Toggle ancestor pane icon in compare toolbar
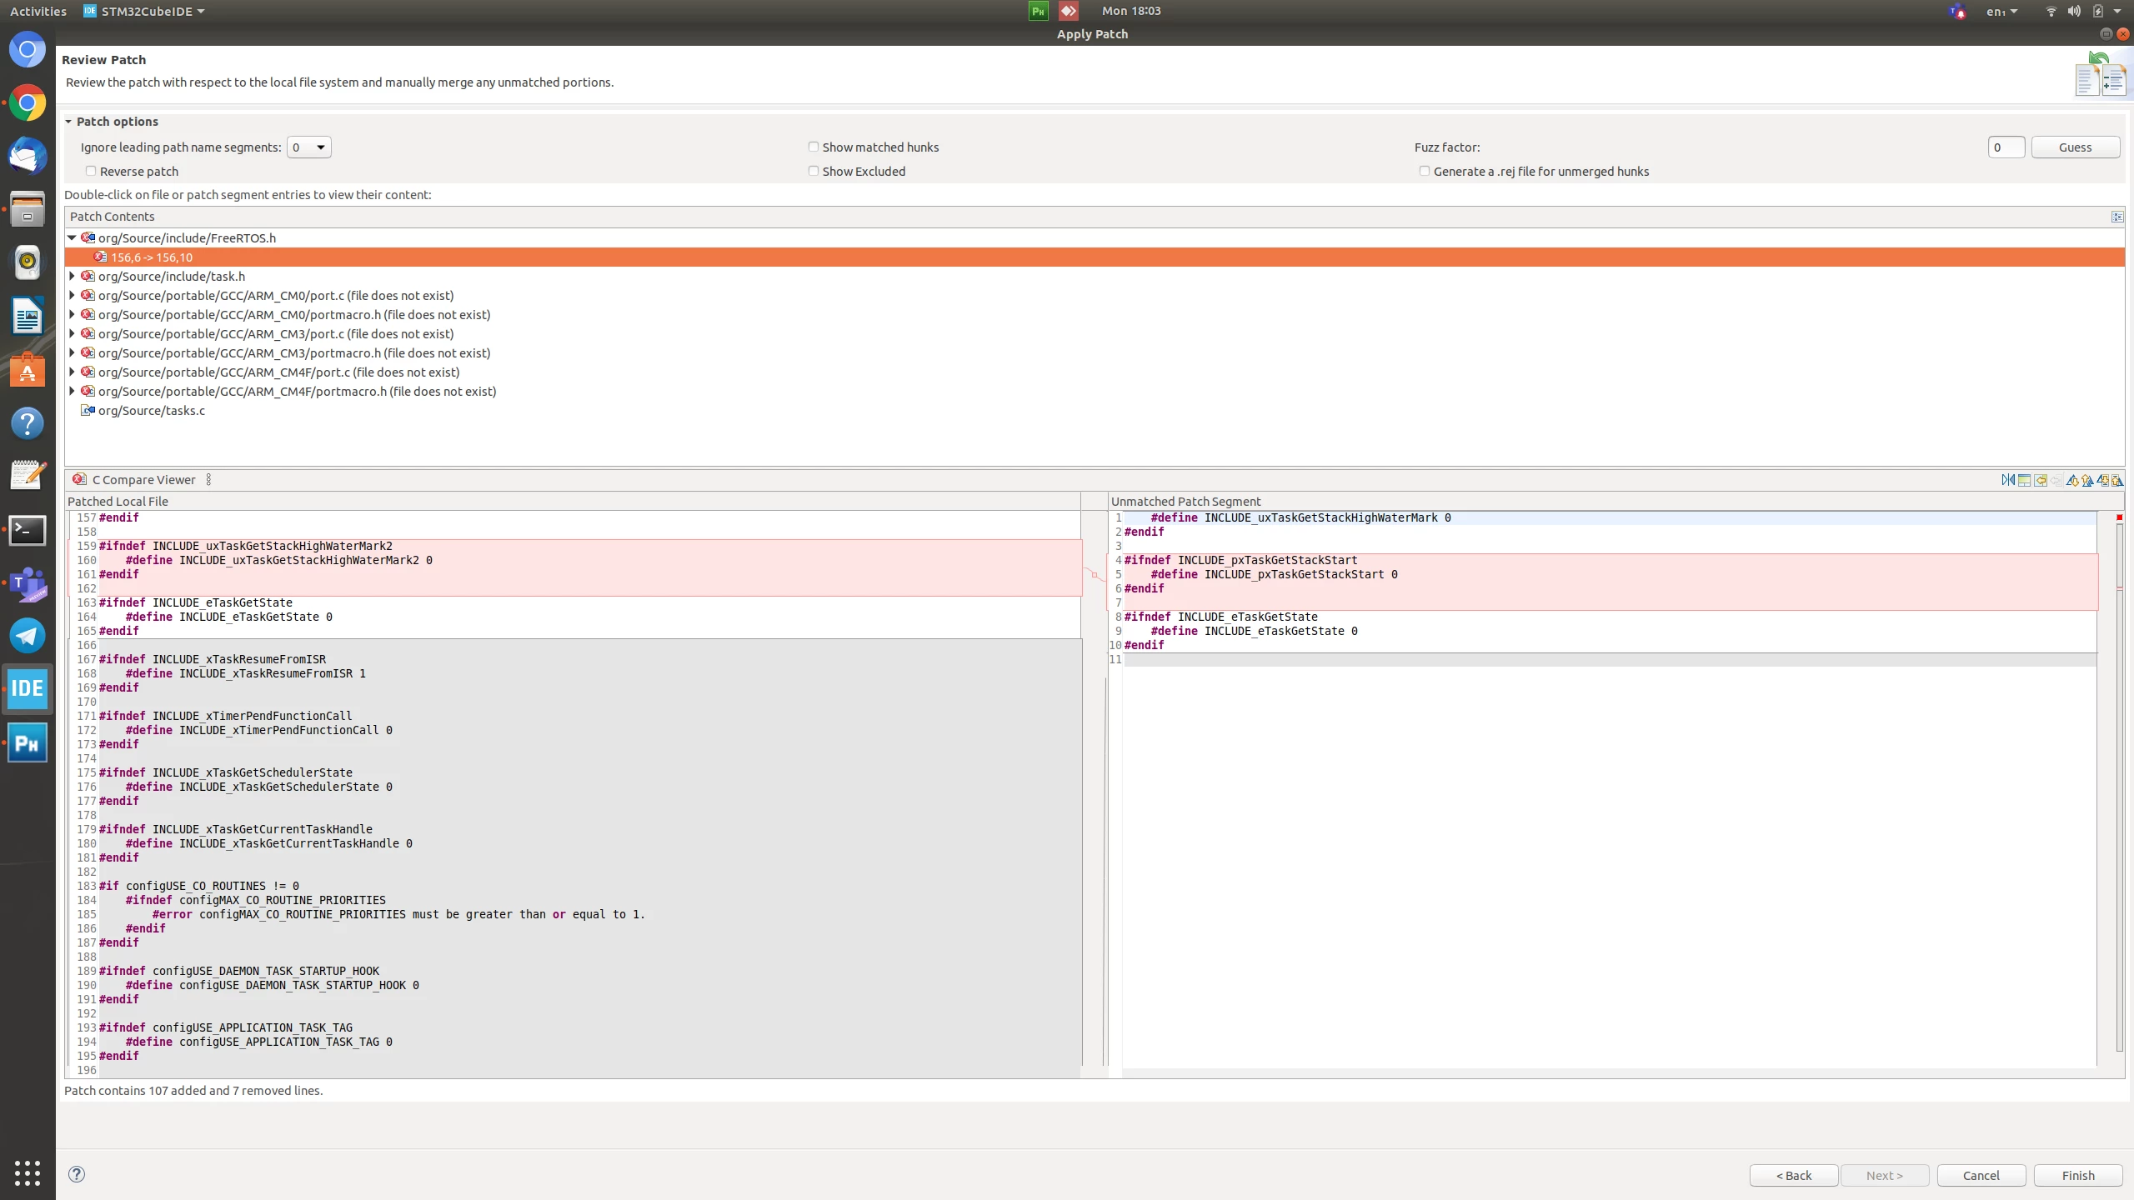Viewport: 2134px width, 1200px height. (x=2024, y=480)
